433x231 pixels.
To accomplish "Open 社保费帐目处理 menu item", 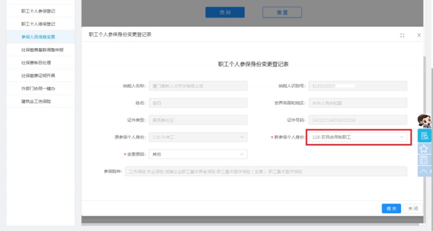I will click(36, 62).
